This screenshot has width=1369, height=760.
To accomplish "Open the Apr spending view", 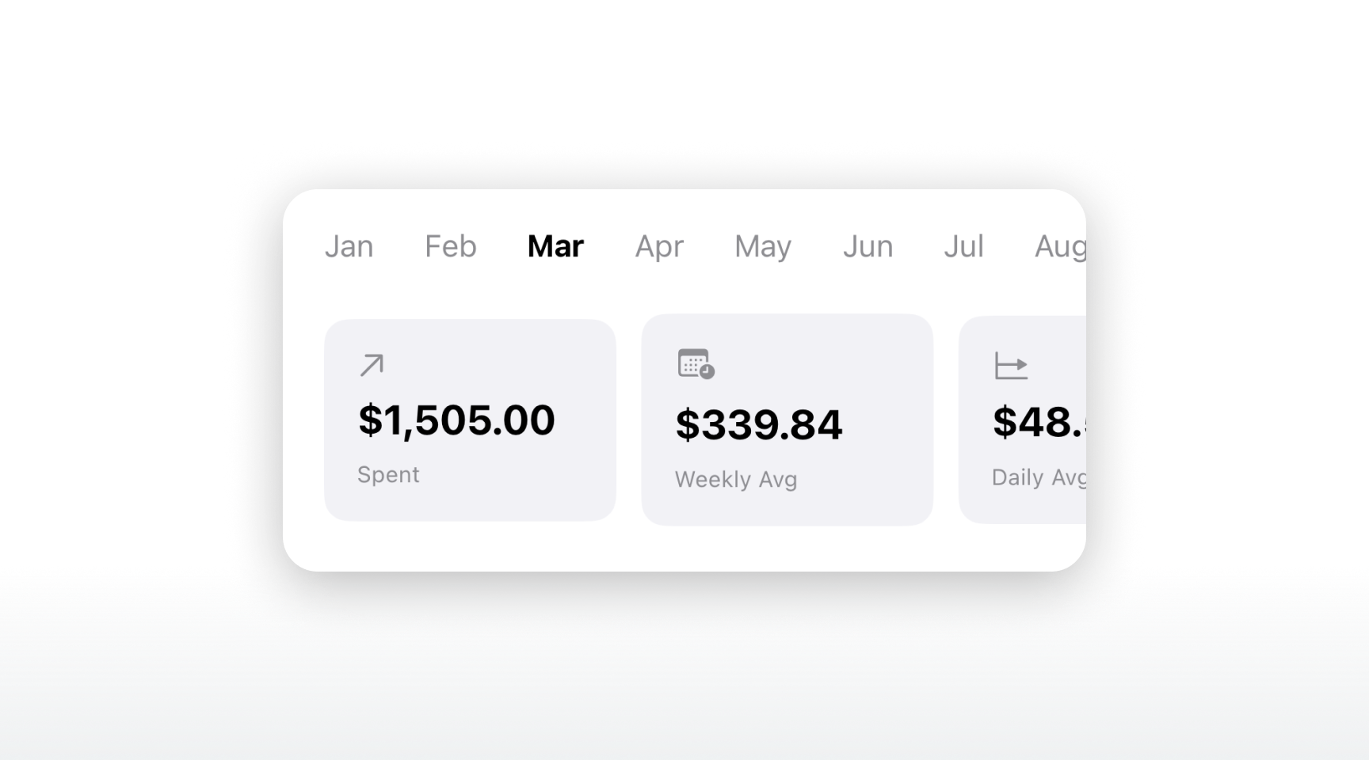I will (658, 246).
